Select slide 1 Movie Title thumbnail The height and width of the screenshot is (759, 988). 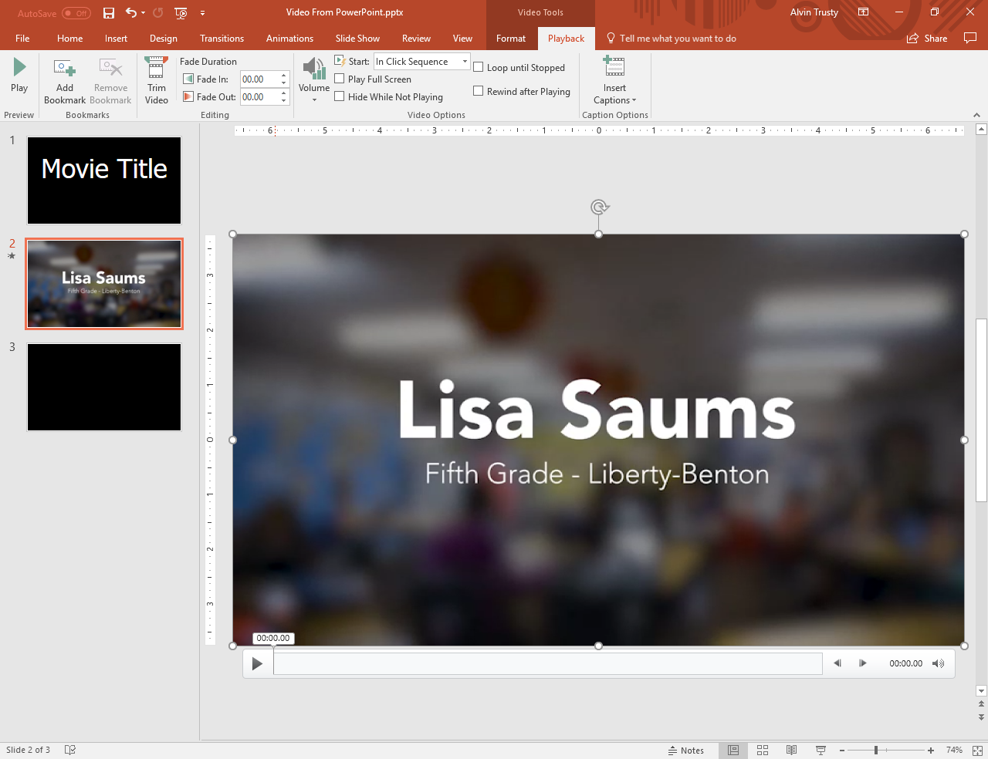tap(104, 180)
